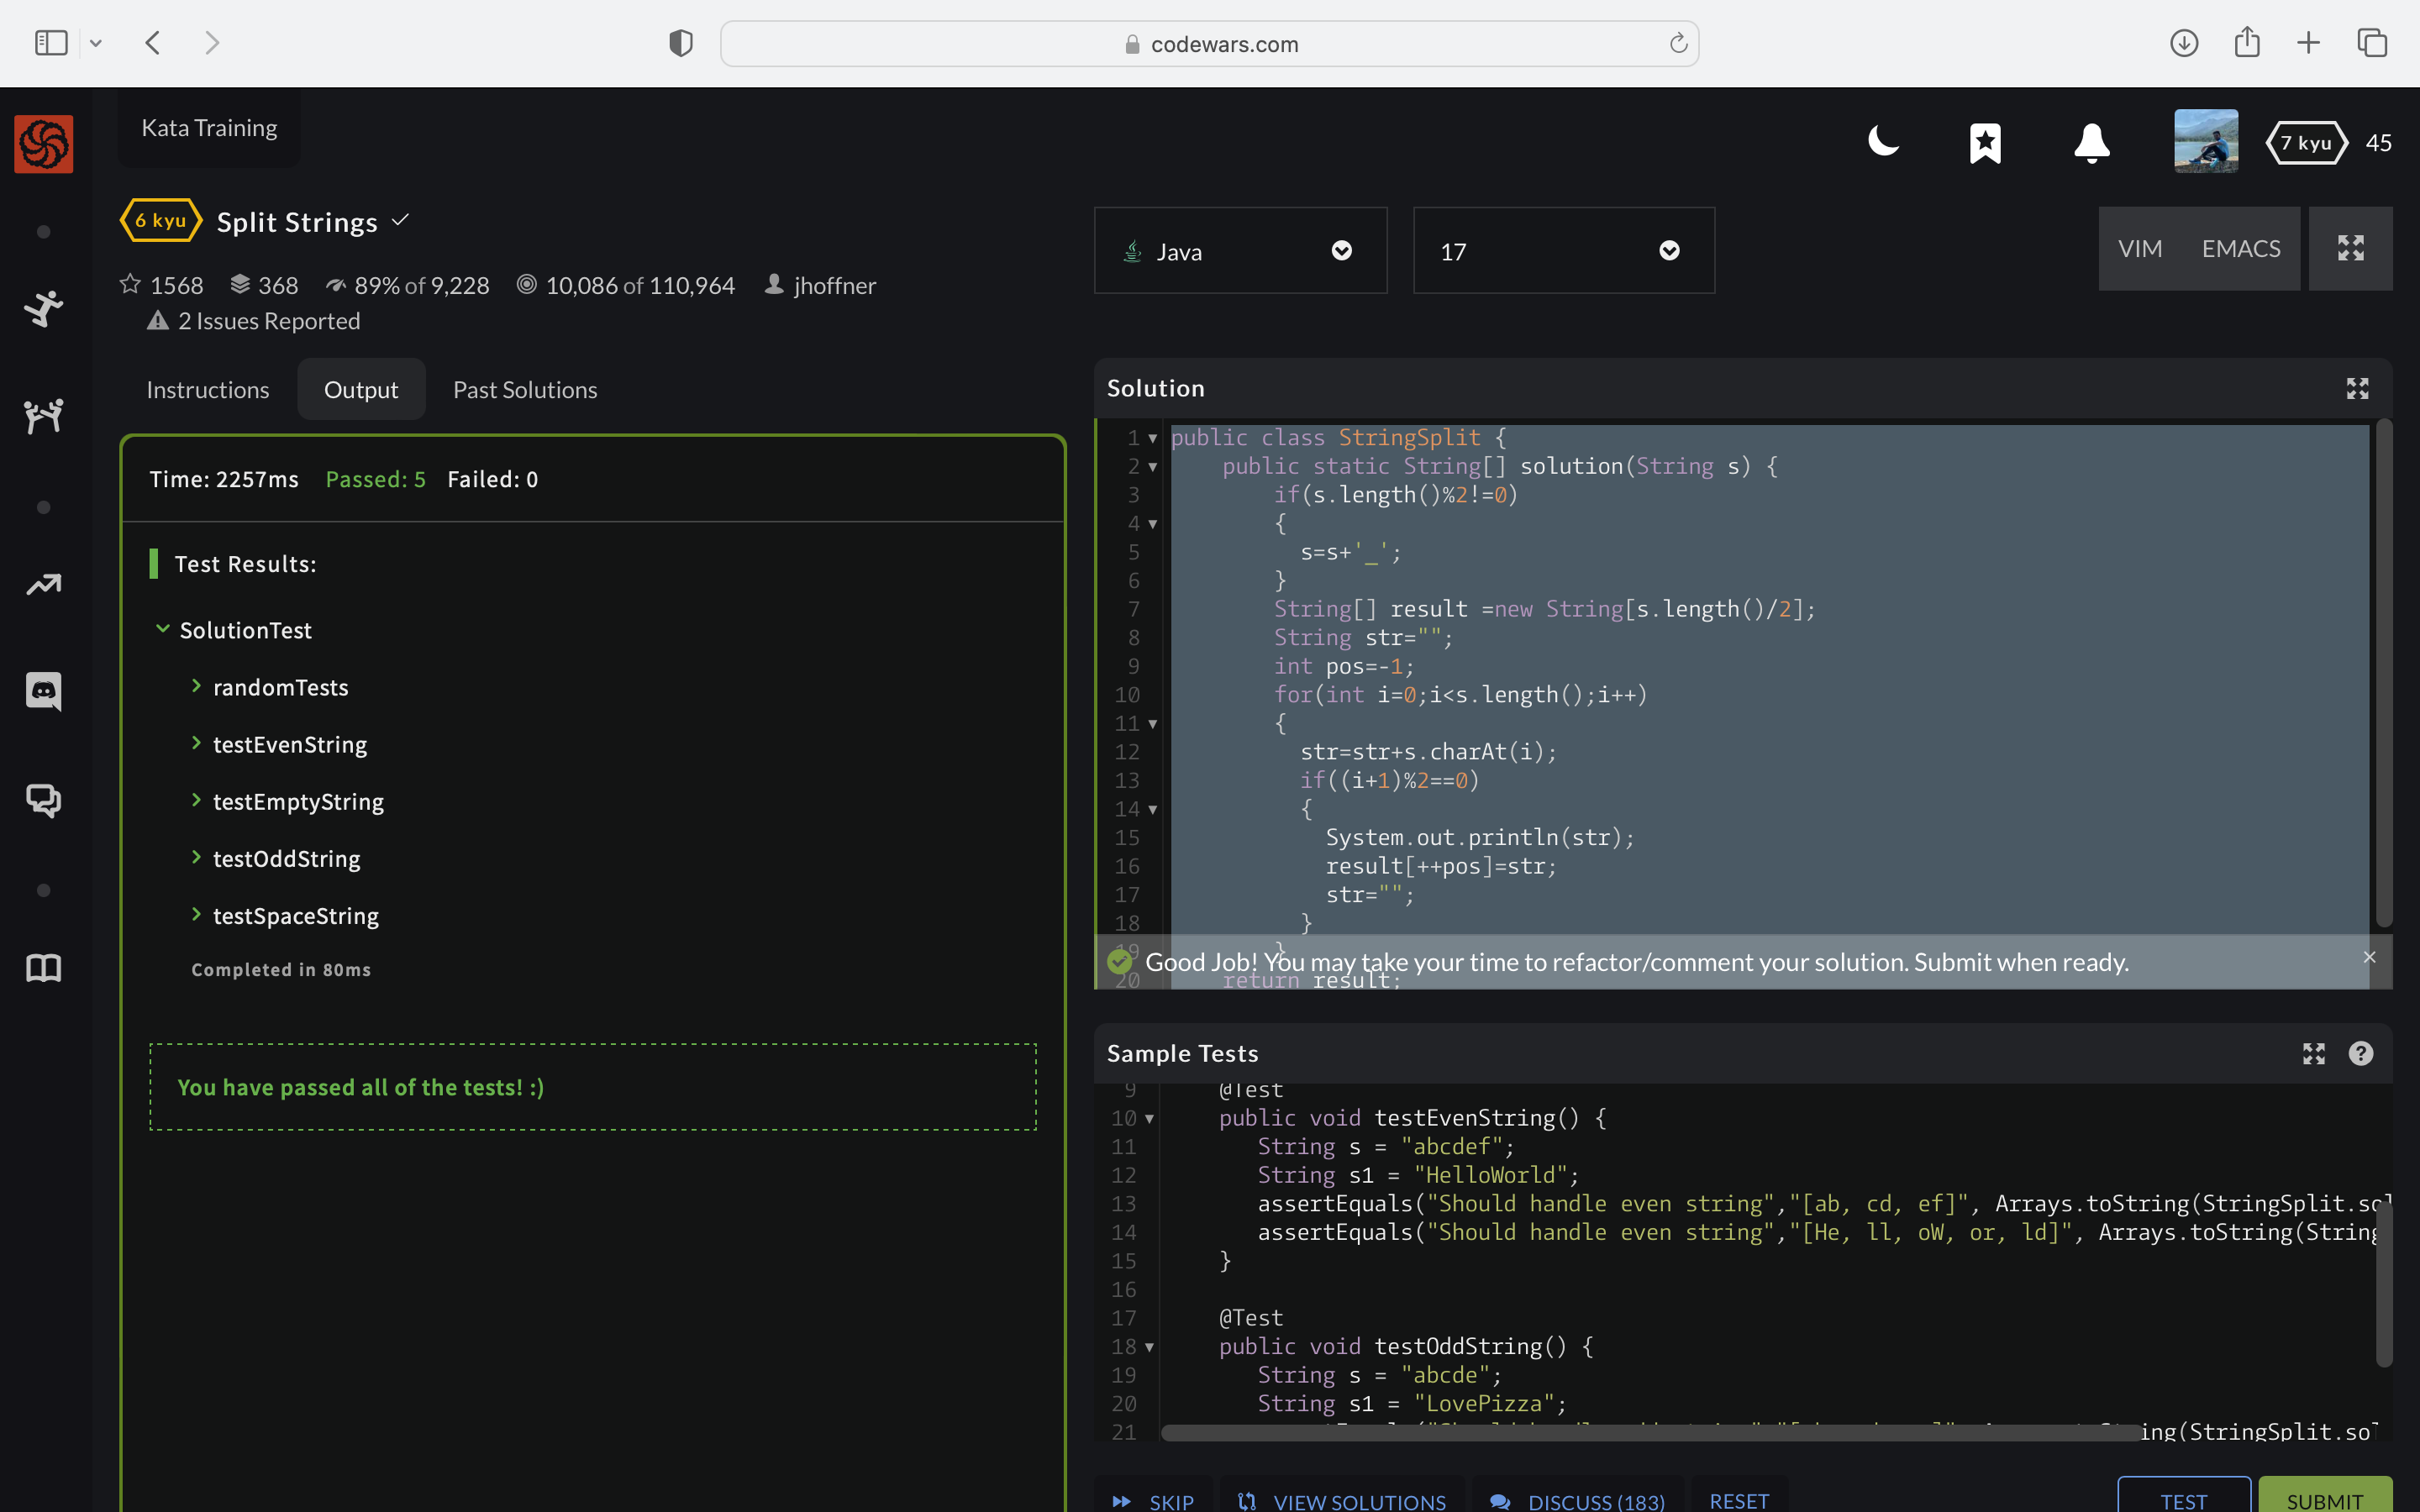
Task: Toggle dark mode with the moon icon
Action: point(1883,142)
